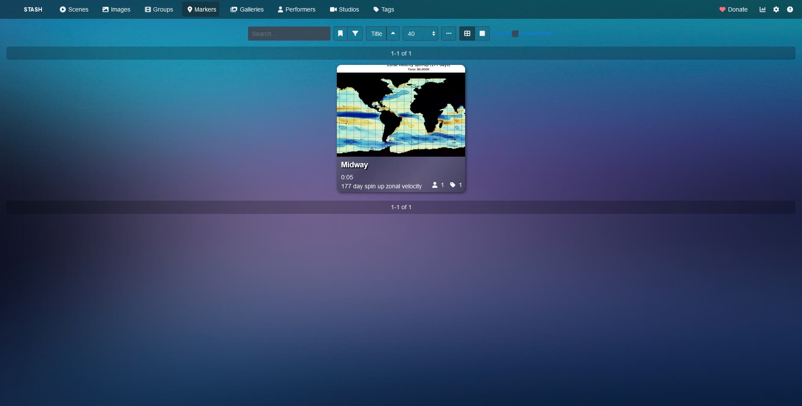The height and width of the screenshot is (406, 802).
Task: Click the 0:05 marker timestamp
Action: [x=347, y=177]
